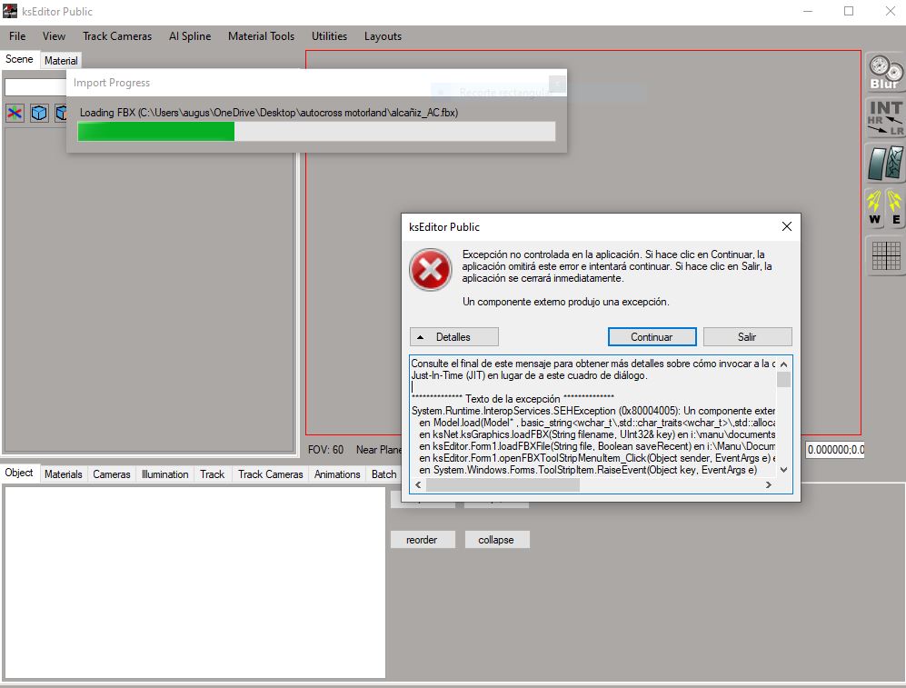Click the Blur tool icon
The width and height of the screenshot is (906, 688).
tap(885, 72)
